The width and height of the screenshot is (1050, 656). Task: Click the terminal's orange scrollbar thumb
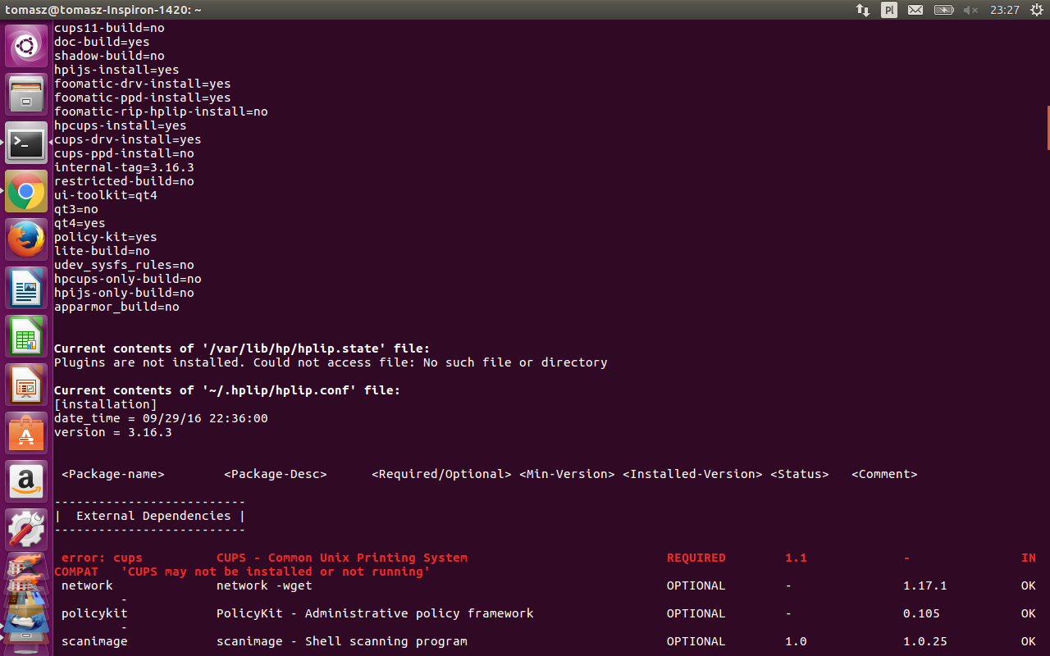click(1048, 127)
